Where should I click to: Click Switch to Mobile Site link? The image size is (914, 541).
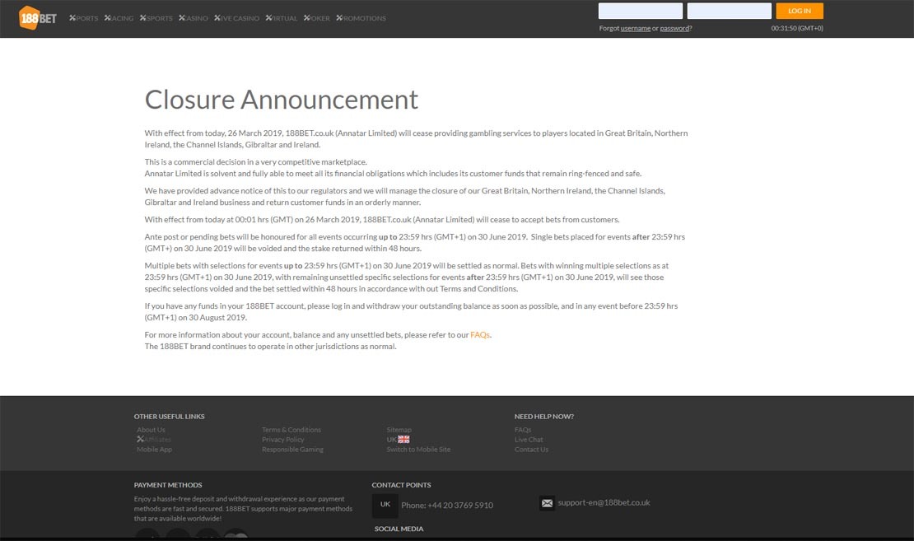pos(418,450)
